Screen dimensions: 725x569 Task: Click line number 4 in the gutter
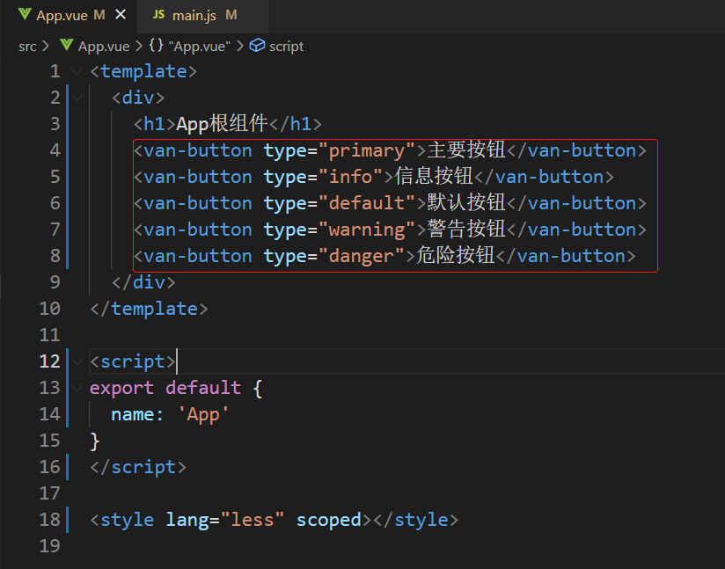point(55,150)
